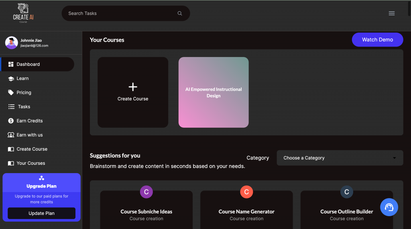Click 'Course creation' under Course Subniche Ideas
Viewport: 411px width, 229px height.
(x=146, y=219)
